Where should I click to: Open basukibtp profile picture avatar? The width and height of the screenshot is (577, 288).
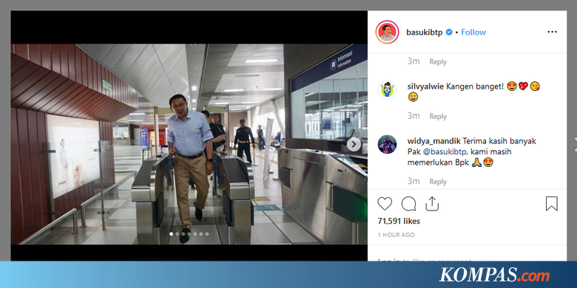click(387, 32)
